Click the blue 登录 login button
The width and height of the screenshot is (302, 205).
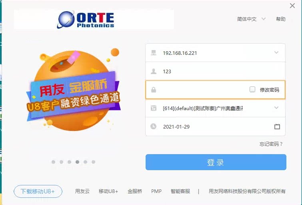(216, 162)
